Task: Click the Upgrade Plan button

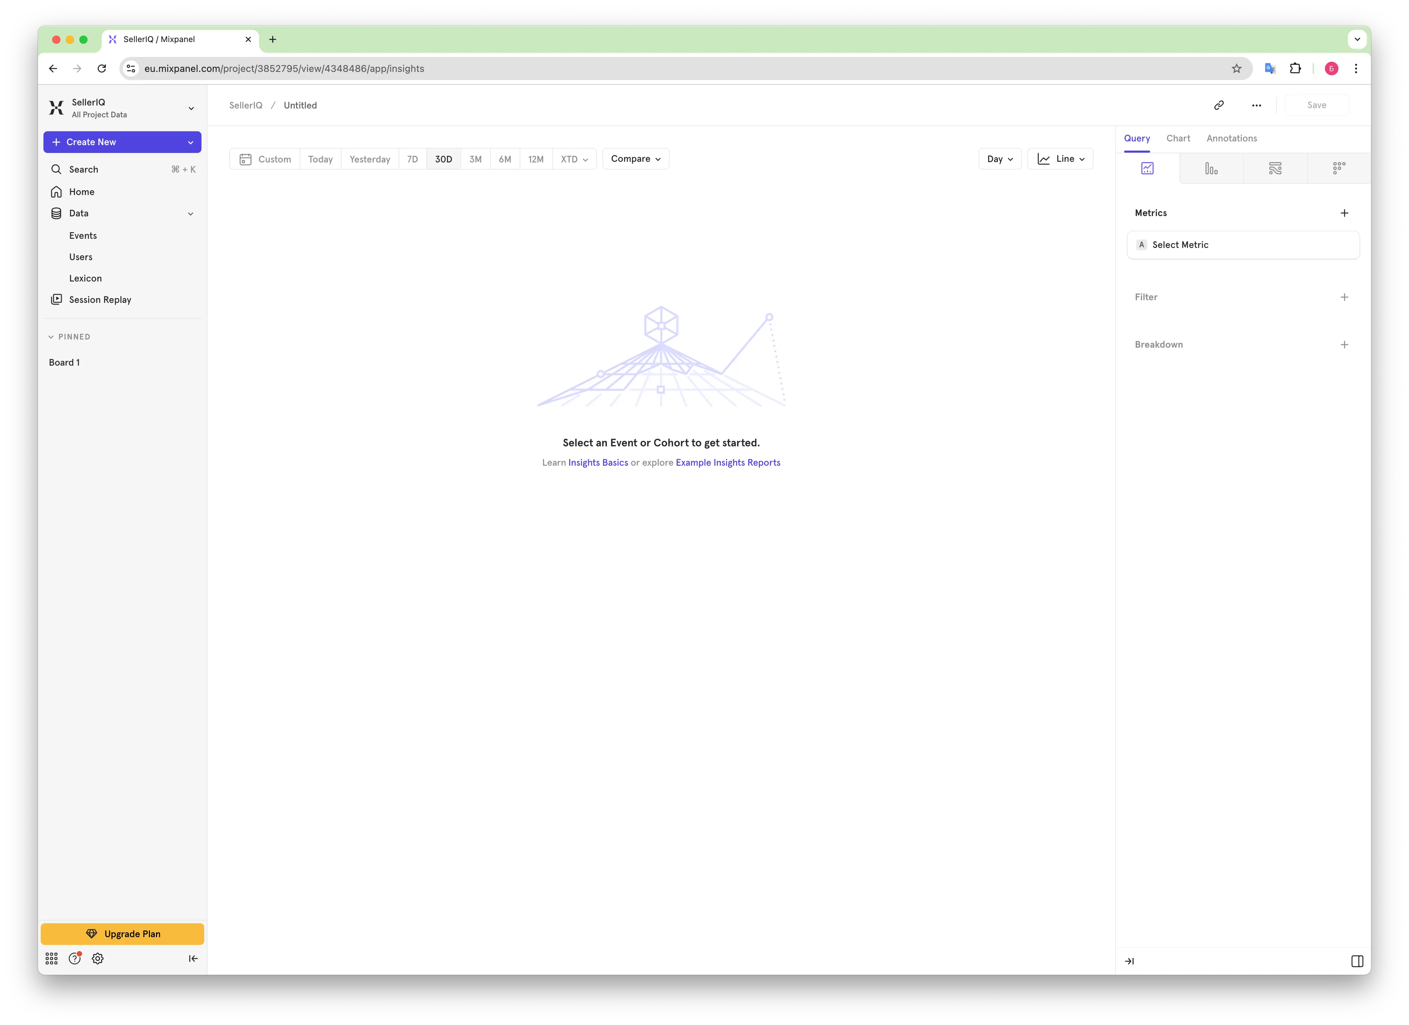Action: (122, 934)
